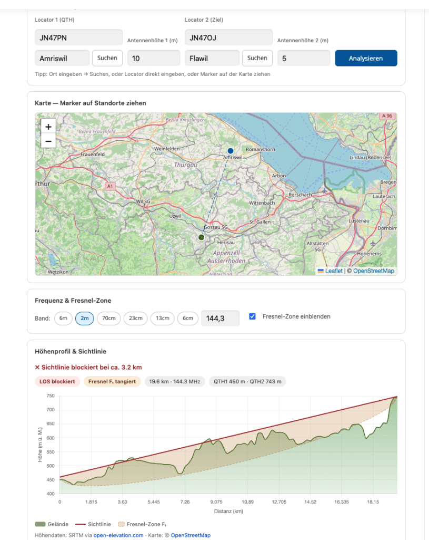Toggle Sichtlinie legend entry

tap(93, 524)
